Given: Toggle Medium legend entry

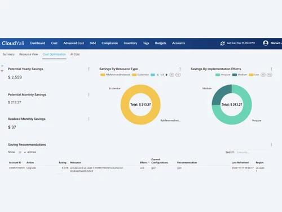Looking at the screenshot, I should pos(240,75).
